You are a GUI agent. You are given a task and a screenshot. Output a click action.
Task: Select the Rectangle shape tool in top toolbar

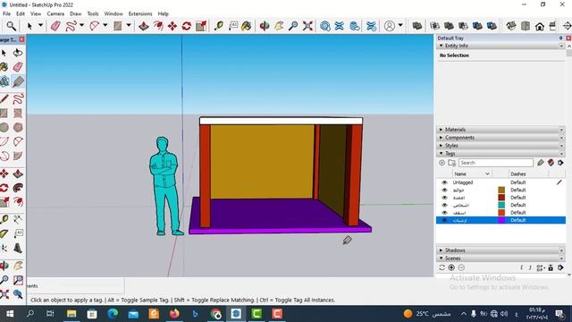click(117, 26)
